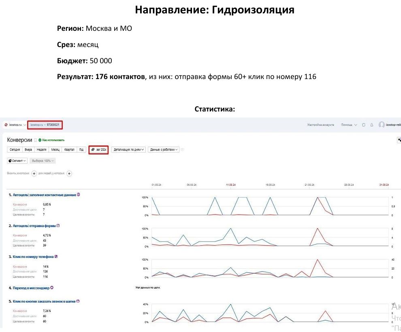Image resolution: width=401 pixels, height=332 pixels.
Task: Click icon beside 'Автоцель: заполнил контактные данные'
Action: [x=79, y=195]
